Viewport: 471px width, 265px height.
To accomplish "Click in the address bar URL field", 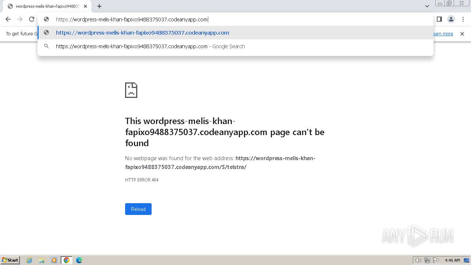I will (235, 20).
